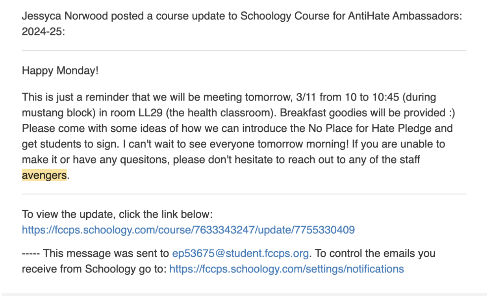Click the misspelled word "quesitons"
The image size is (504, 296).
[146, 160]
